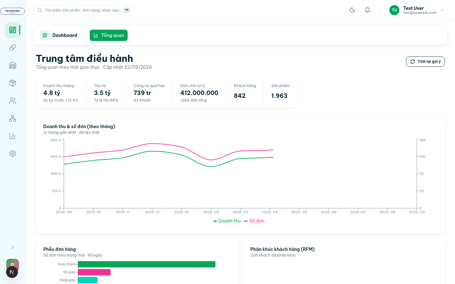Click the Test User name
455x284 pixels.
[x=413, y=8]
